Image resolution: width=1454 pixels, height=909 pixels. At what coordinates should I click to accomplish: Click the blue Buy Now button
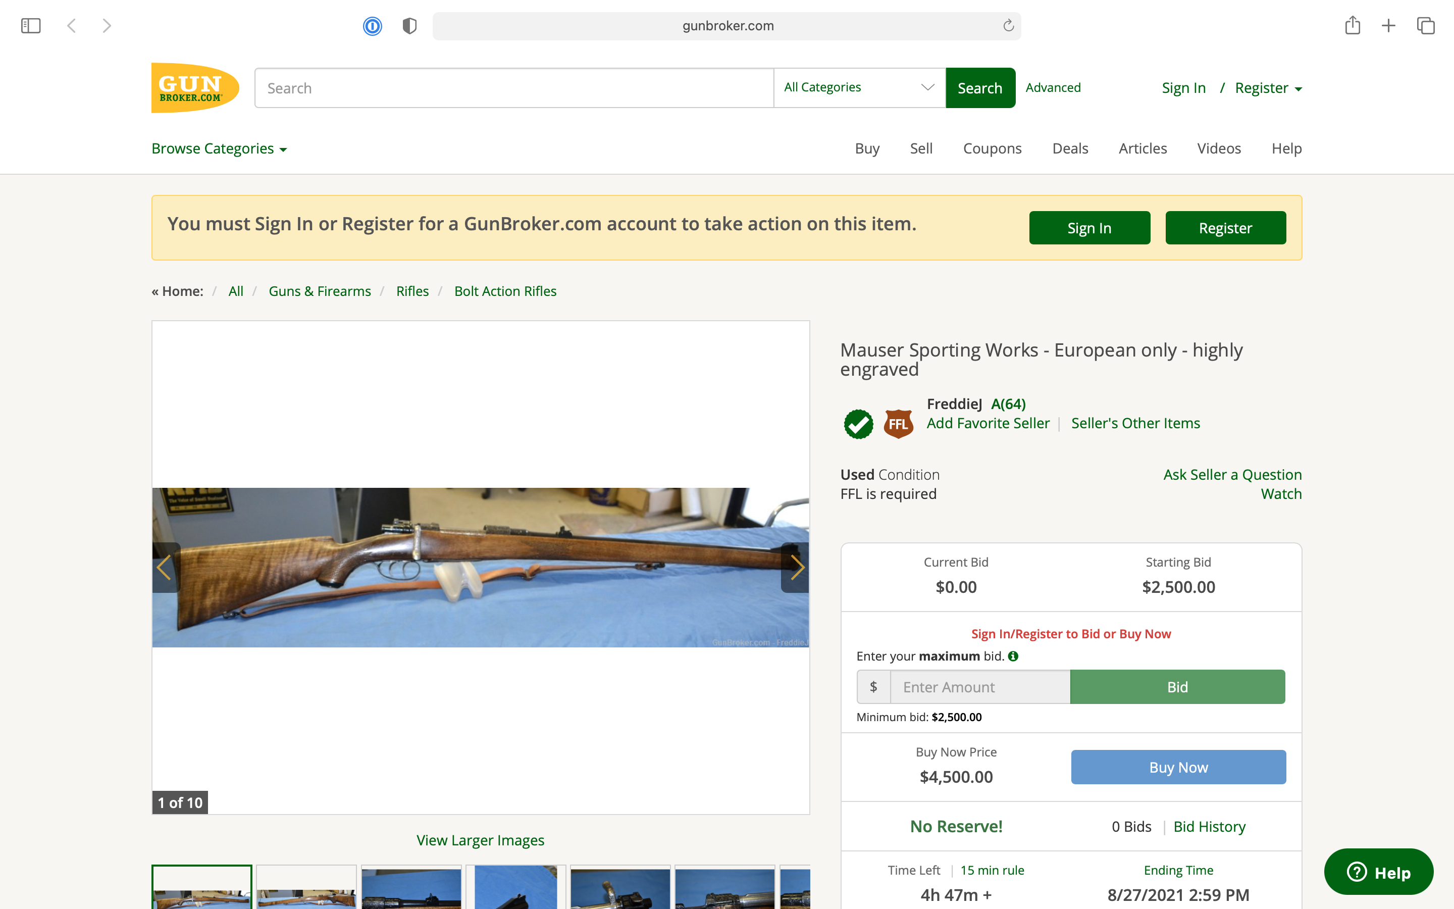(1178, 767)
